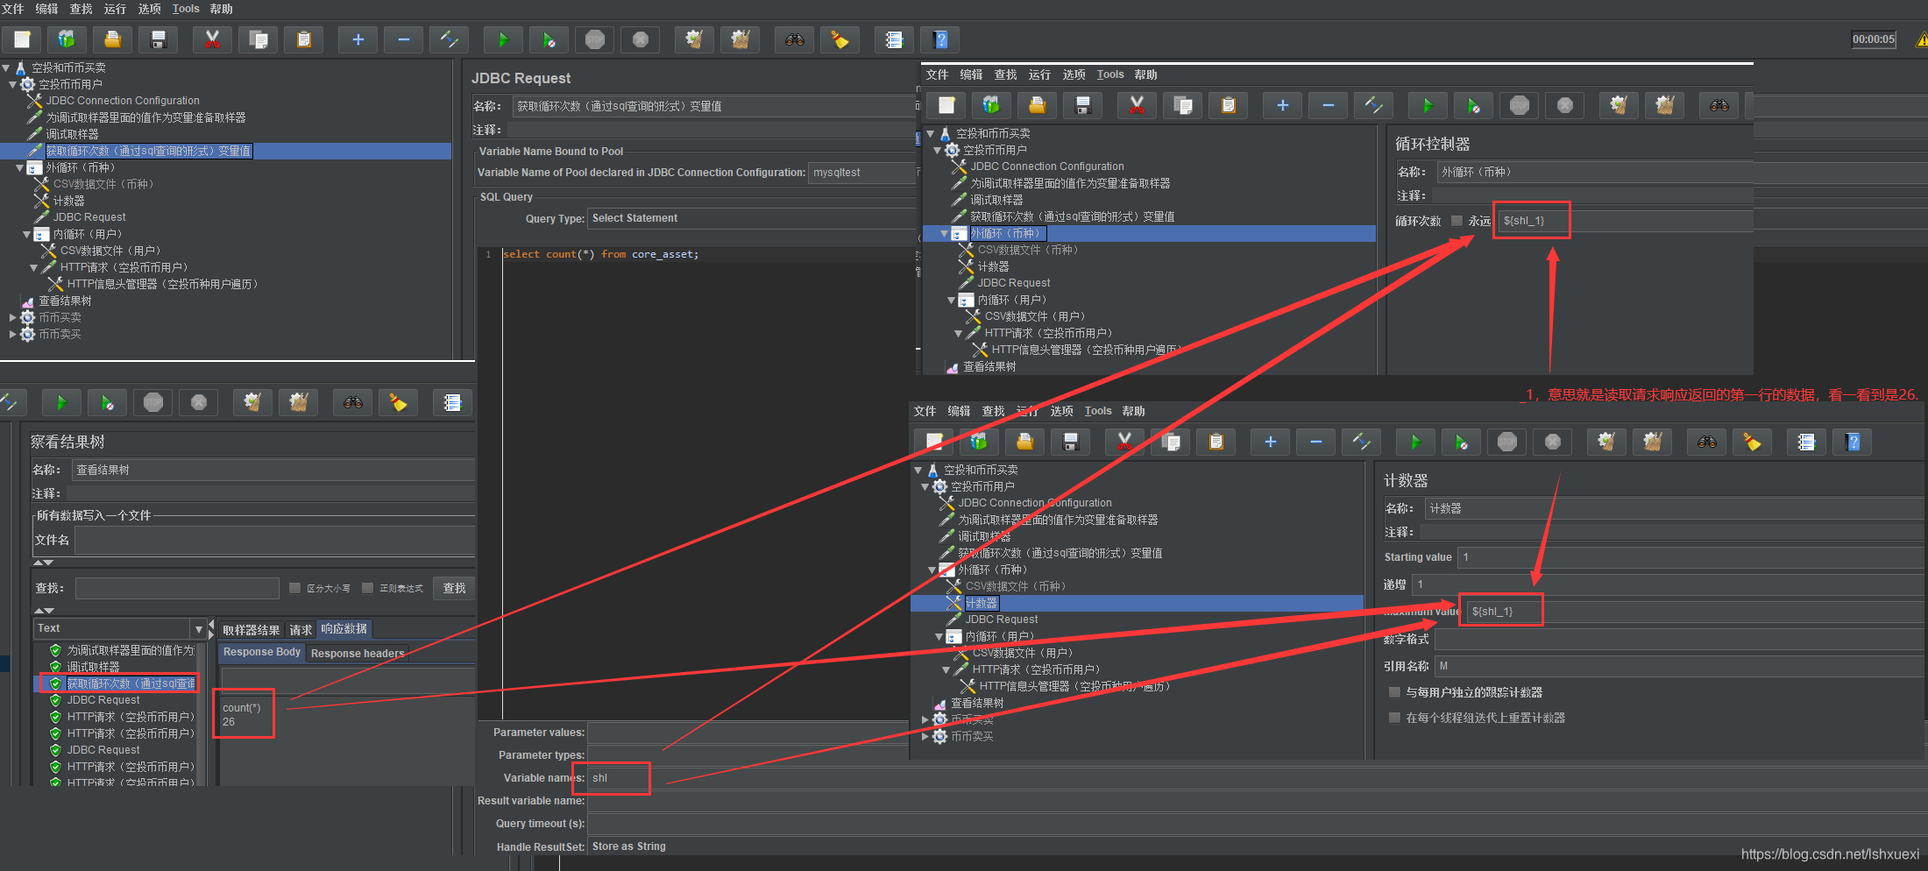
Task: Collapse 空投和币买卖 test plan node in main tree
Action: [x=6, y=67]
